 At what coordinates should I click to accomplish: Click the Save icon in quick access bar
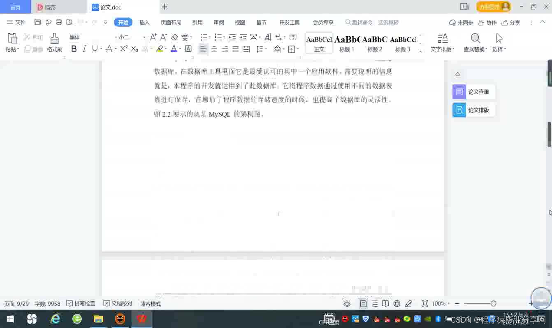pos(37,22)
